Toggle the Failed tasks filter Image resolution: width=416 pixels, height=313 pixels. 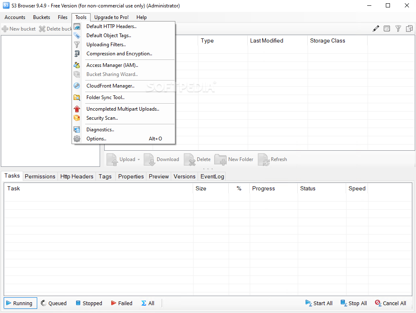coord(122,303)
